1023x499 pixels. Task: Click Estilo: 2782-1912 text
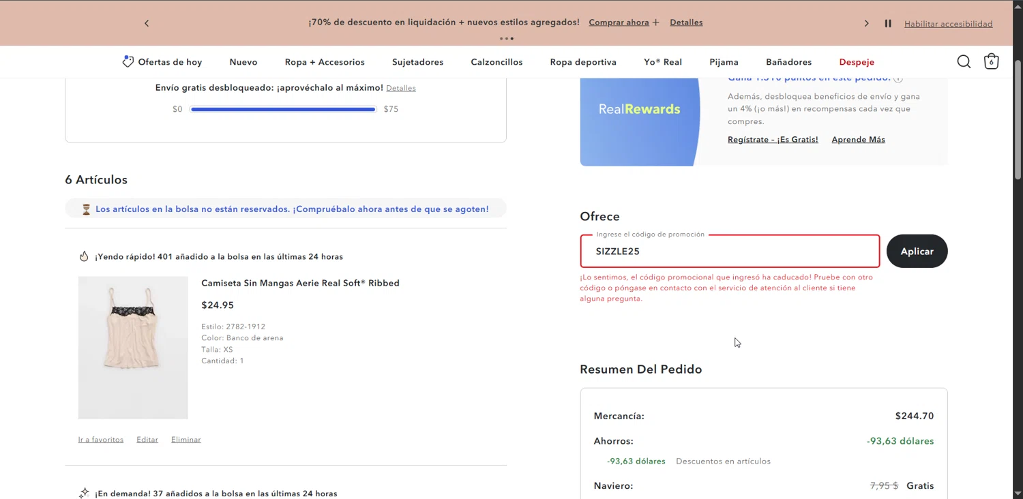(233, 327)
